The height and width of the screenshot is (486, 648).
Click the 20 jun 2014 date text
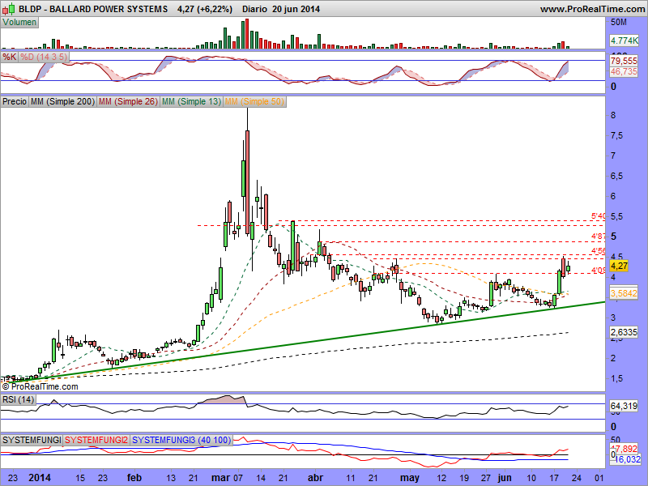point(296,9)
